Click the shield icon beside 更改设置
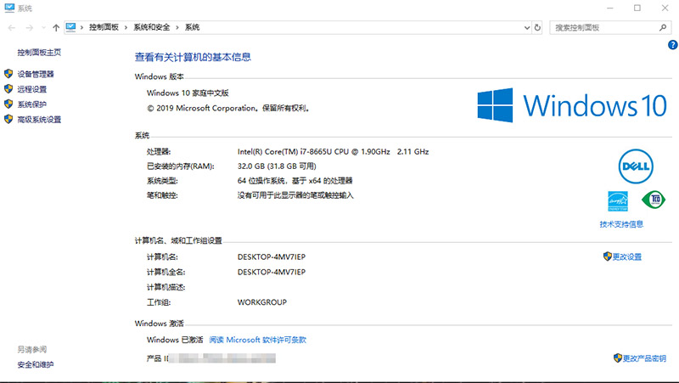The width and height of the screenshot is (679, 383). [x=607, y=256]
